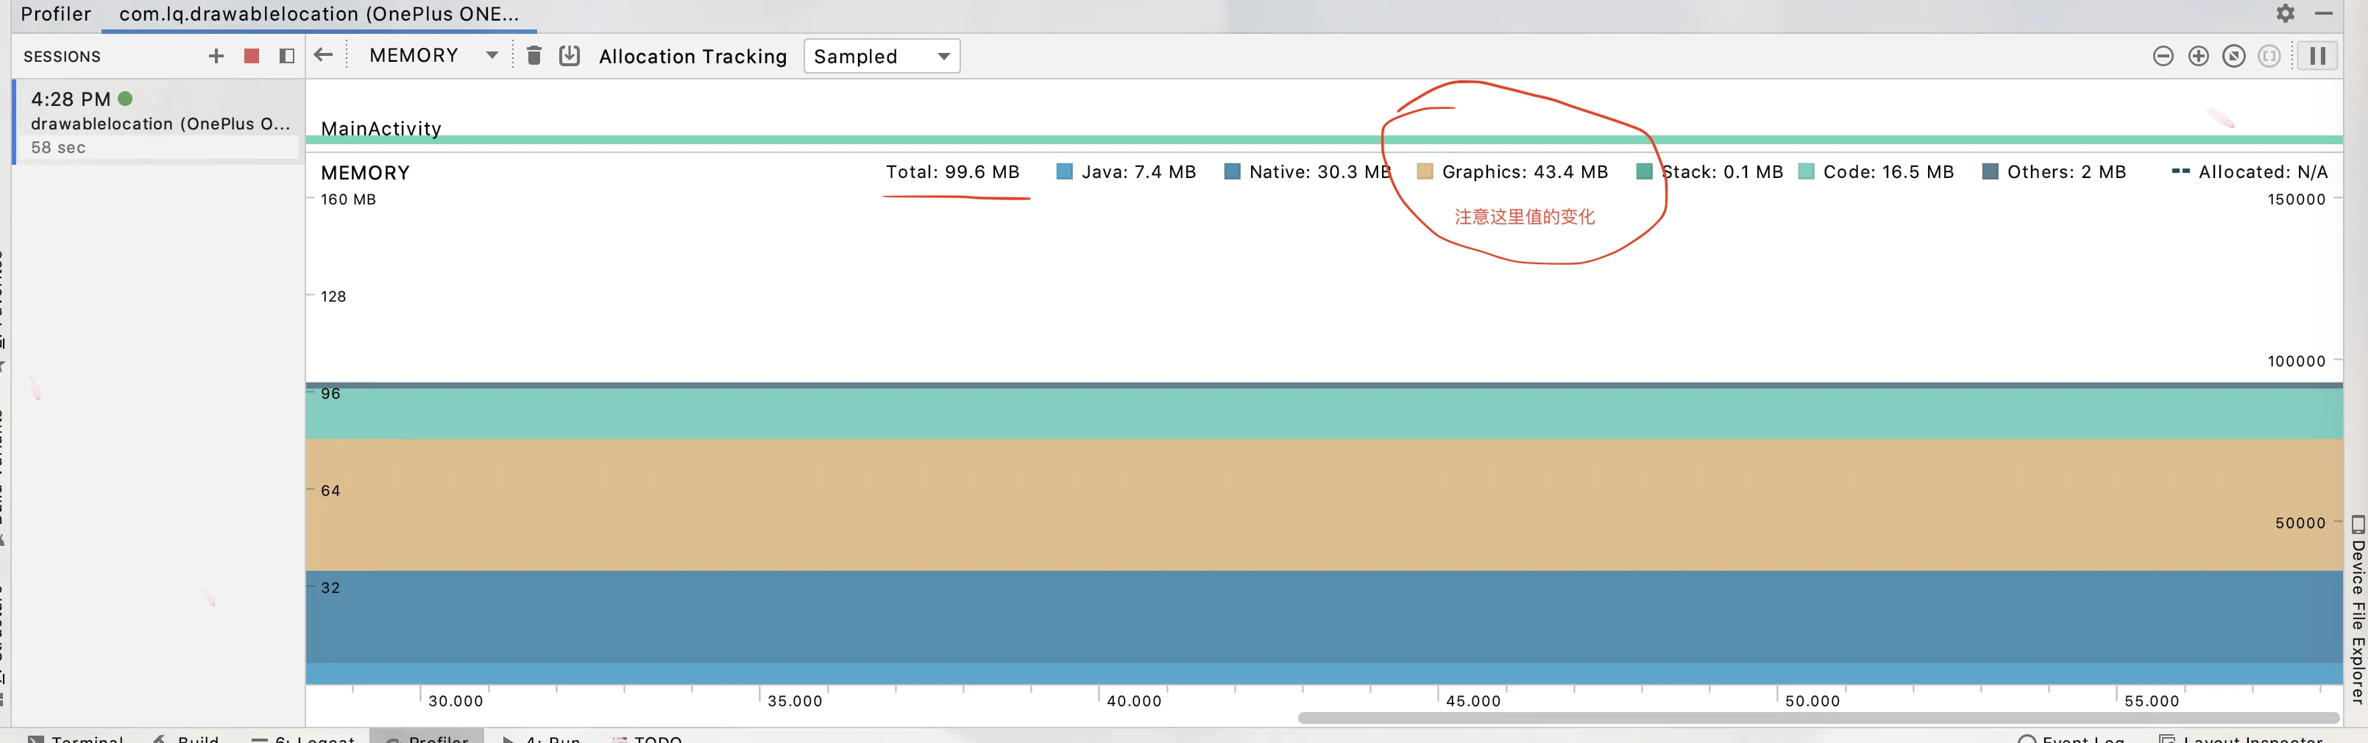Open profiler settings gear

[2286, 13]
